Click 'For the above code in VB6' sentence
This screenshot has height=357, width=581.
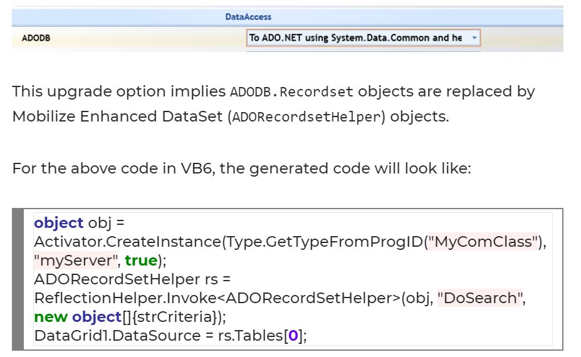click(x=241, y=168)
